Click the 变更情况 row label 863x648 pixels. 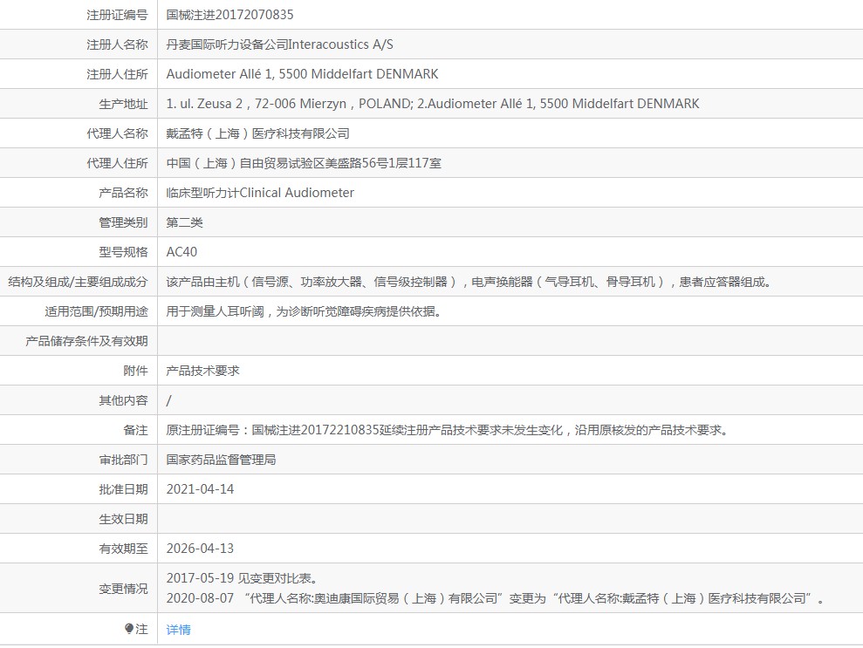[123, 589]
